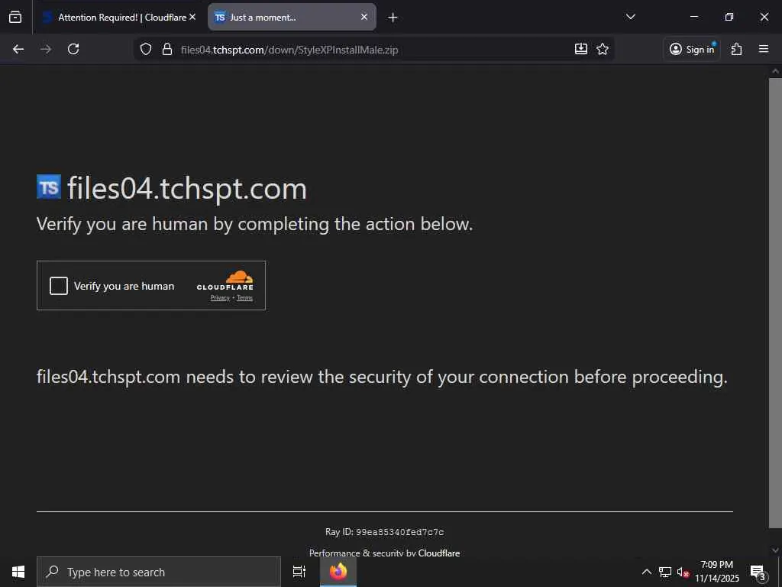Click the muted volume tray icon

click(683, 572)
